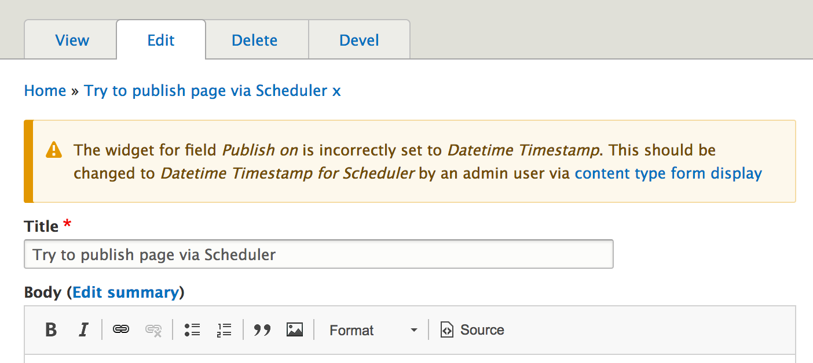Open the Devel tab
This screenshot has height=363, width=813.
(359, 39)
